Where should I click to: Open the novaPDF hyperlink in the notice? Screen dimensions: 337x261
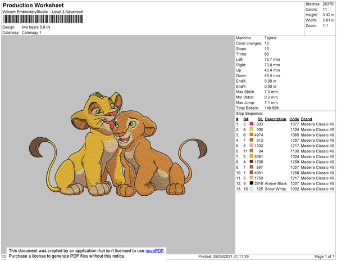click(x=154, y=251)
